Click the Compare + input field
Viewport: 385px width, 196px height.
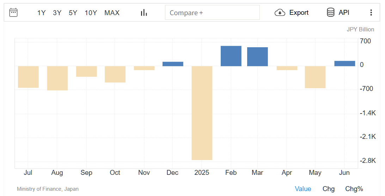tap(212, 13)
